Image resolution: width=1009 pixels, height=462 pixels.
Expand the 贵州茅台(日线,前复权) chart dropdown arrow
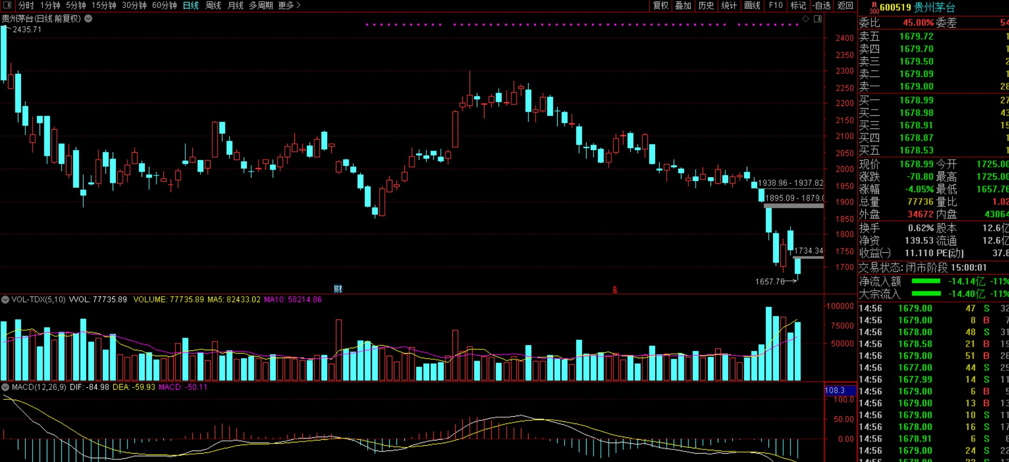coord(88,18)
